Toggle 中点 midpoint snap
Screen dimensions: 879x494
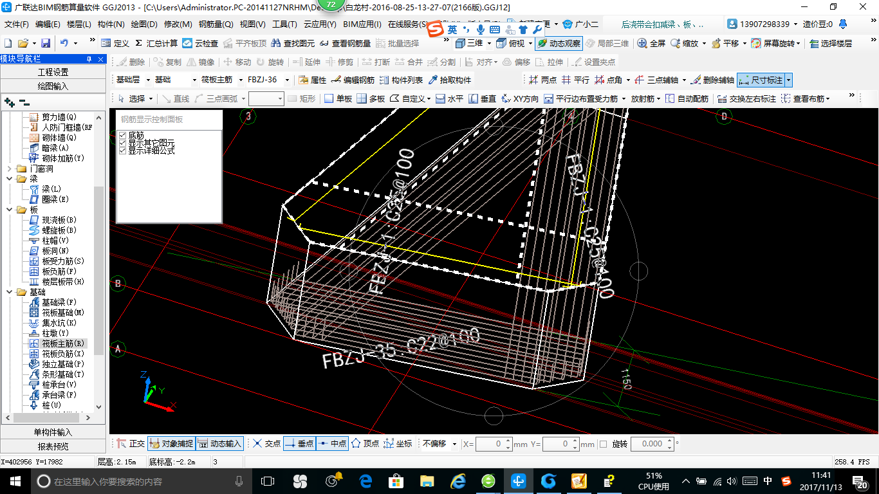point(332,443)
